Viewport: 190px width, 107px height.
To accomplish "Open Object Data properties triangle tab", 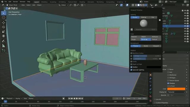I will pos(151,93).
